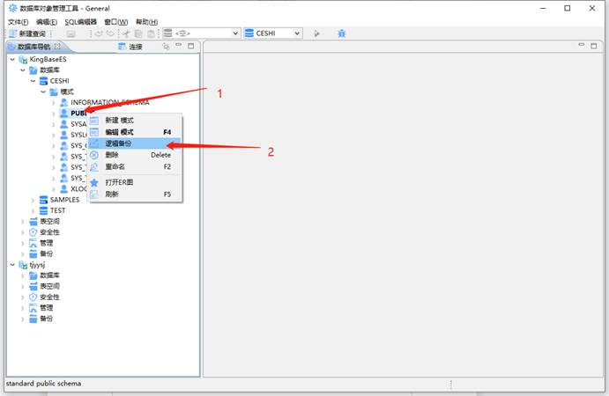The image size is (609, 396).
Task: Open the 帮助(H) menu
Action: coord(146,22)
